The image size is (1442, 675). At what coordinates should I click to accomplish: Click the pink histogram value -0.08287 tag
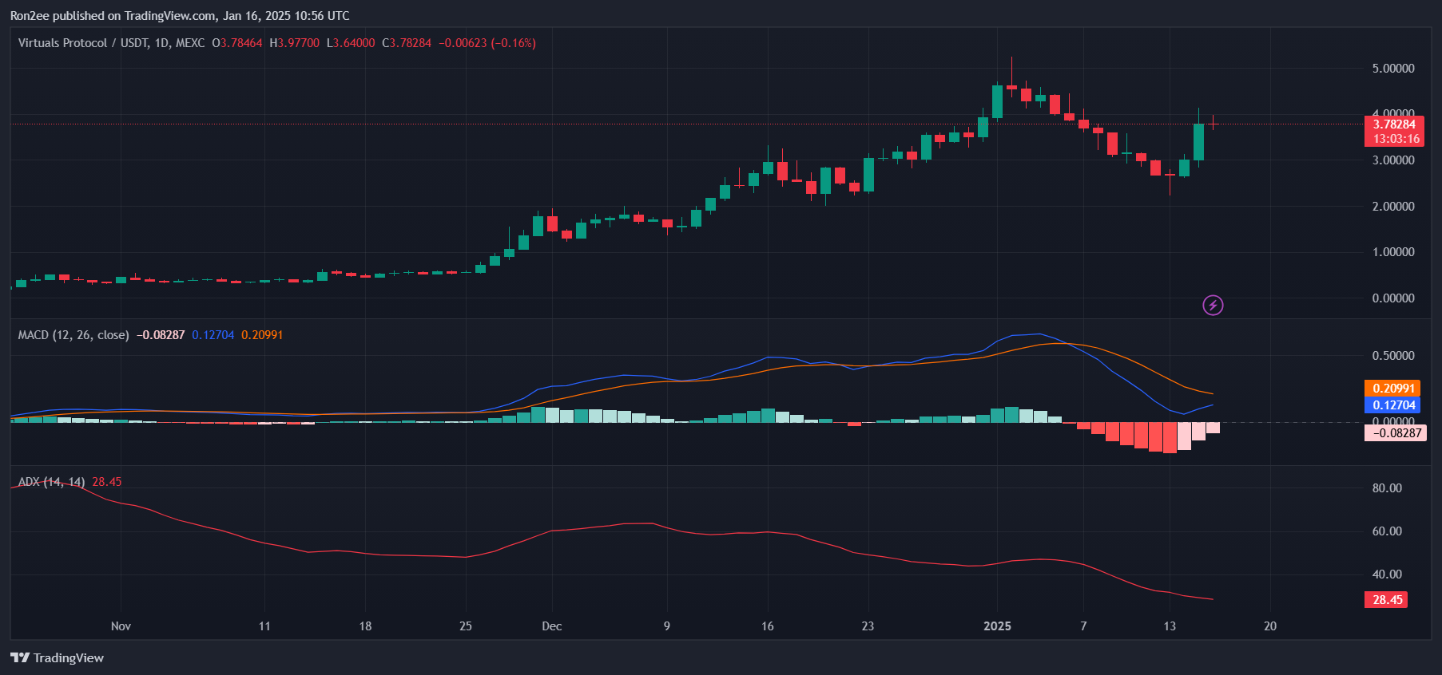1396,433
